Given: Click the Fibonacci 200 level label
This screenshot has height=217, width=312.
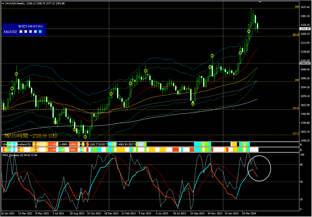Looking at the screenshot, I should pos(297,80).
